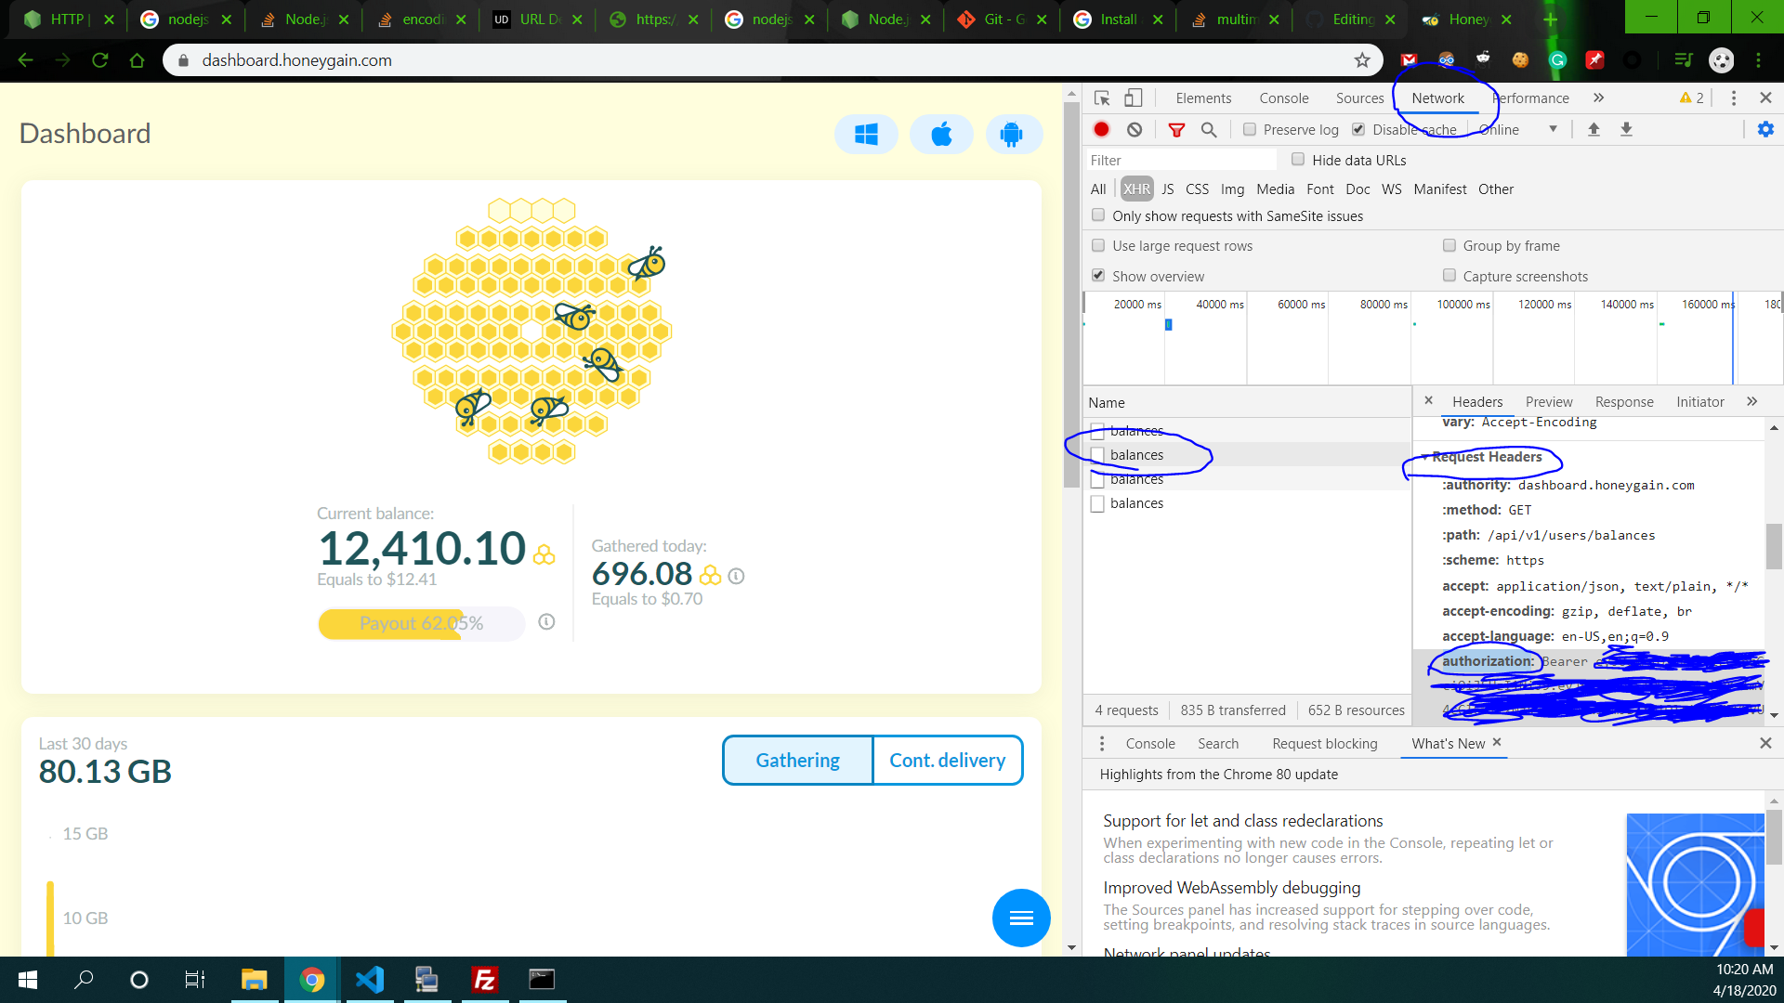Open the drawer three-dot menu

1102,744
